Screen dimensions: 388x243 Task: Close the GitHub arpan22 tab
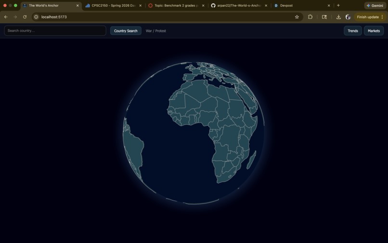tap(266, 5)
